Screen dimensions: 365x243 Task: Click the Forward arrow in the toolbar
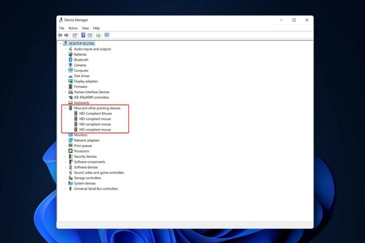pos(66,35)
